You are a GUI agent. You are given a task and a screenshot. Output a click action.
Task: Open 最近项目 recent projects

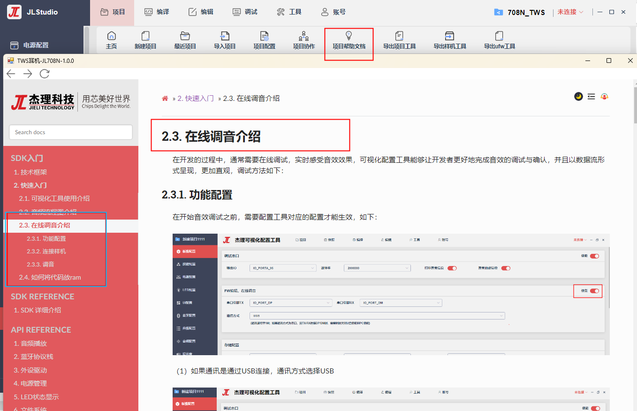(185, 40)
